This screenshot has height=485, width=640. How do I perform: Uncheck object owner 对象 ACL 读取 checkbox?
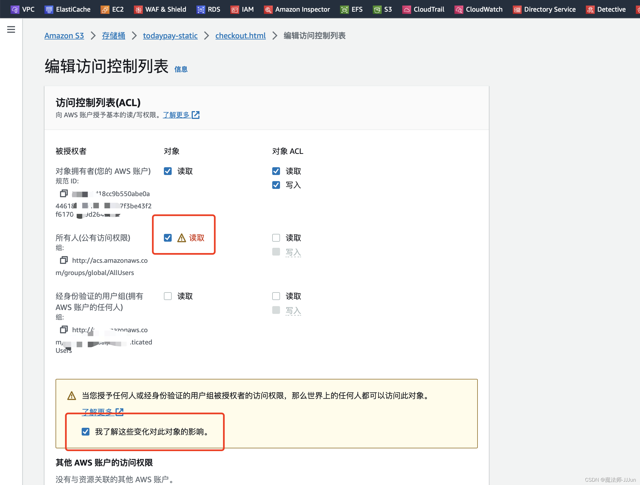click(276, 171)
